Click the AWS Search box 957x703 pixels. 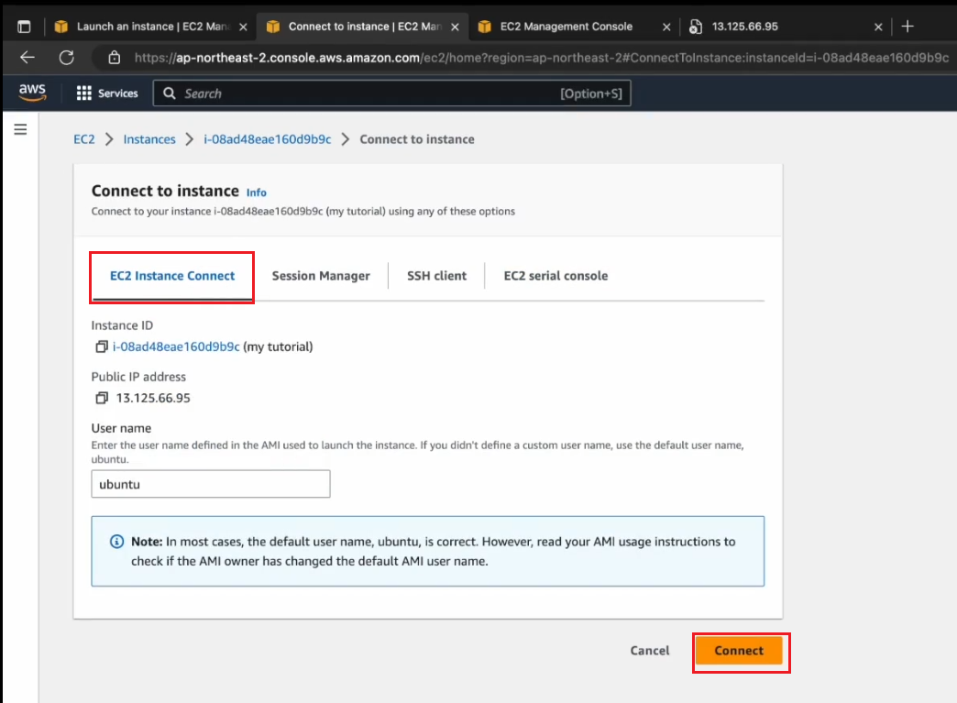[391, 93]
